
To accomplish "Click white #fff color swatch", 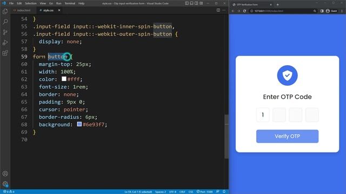I will (64, 79).
